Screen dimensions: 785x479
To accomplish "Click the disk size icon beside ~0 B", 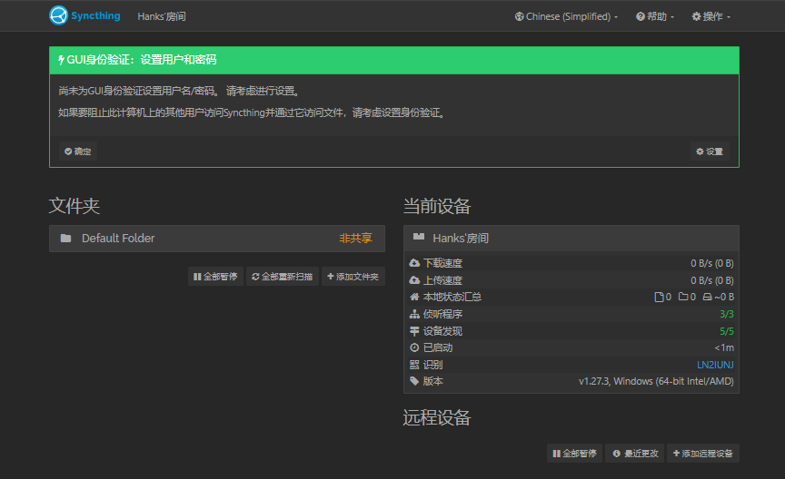I will 707,297.
